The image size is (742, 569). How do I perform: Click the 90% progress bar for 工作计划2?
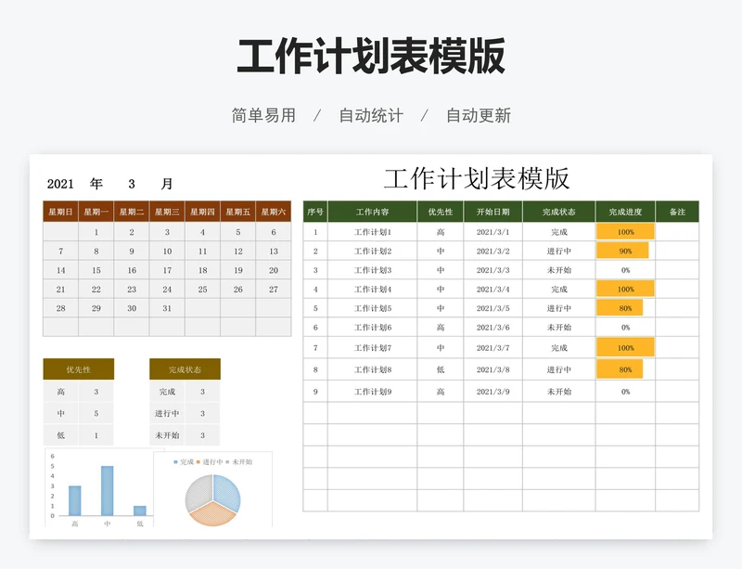click(622, 252)
